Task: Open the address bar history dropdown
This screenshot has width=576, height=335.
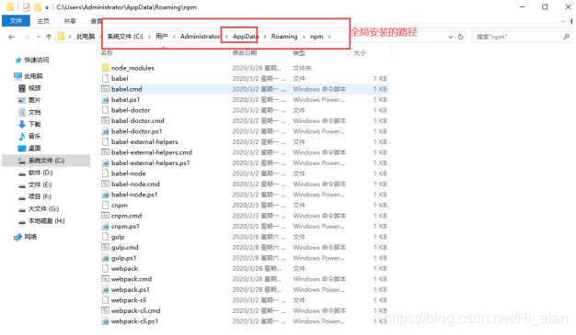Action: tap(450, 37)
